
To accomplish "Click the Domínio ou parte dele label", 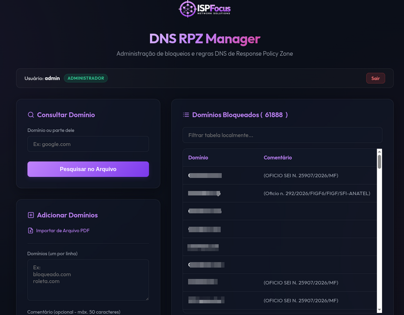I will point(51,130).
